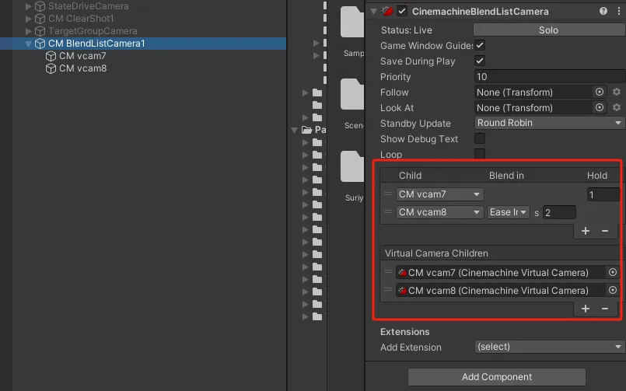
Task: Open CinemachineBlendListCamera component help icon
Action: click(x=603, y=11)
